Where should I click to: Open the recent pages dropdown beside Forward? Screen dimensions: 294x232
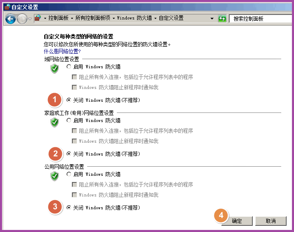[x=30, y=19]
